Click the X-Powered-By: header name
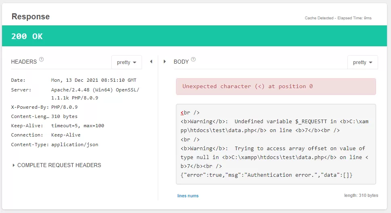 [x=30, y=107]
